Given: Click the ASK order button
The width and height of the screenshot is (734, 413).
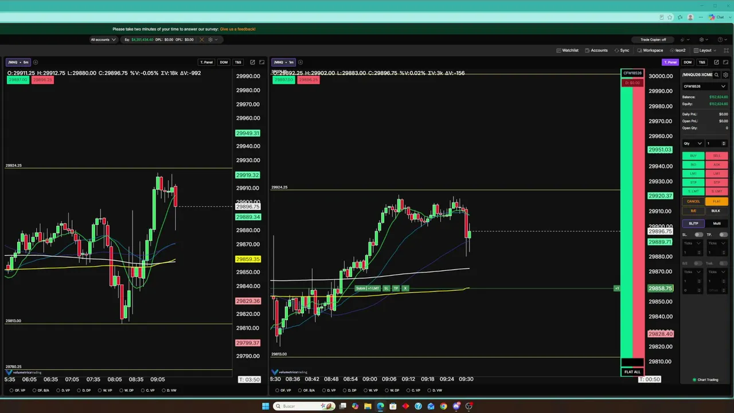Looking at the screenshot, I should pos(717,165).
